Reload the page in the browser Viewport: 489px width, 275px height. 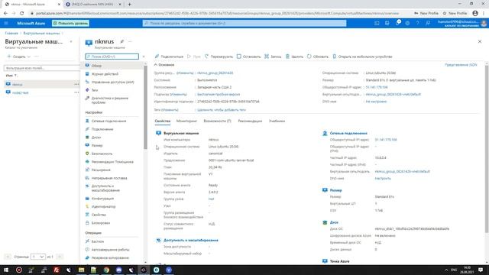21,14
